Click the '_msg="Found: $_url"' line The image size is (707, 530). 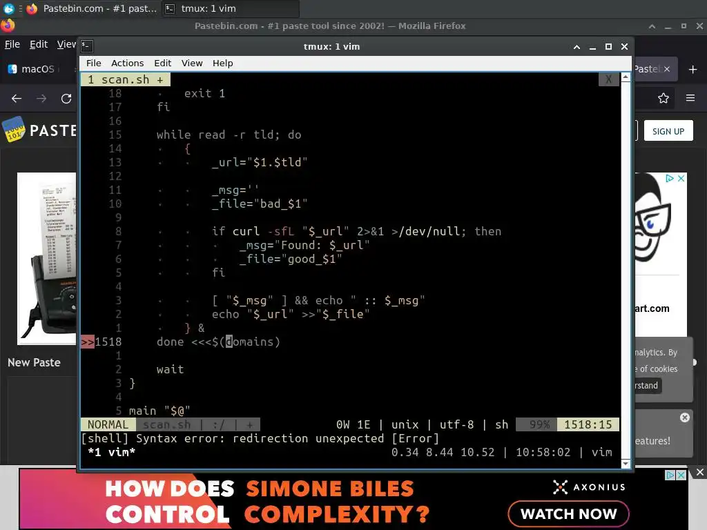[304, 245]
